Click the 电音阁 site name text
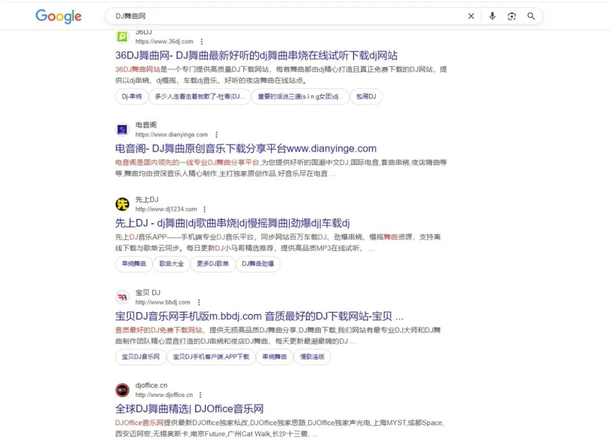This screenshot has width=610, height=440. click(146, 125)
